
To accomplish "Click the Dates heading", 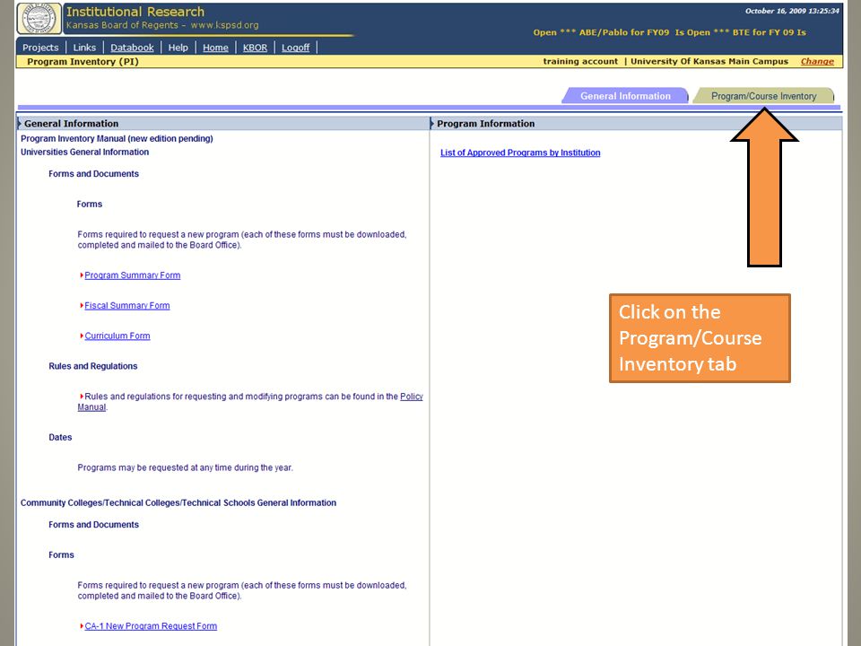I will pyautogui.click(x=60, y=437).
